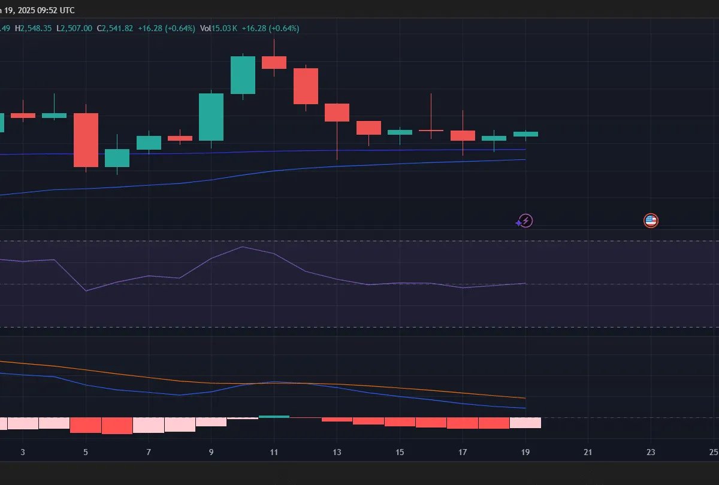This screenshot has height=485, width=719.
Task: Click the purple lightning event marker icon
Action: pyautogui.click(x=524, y=221)
